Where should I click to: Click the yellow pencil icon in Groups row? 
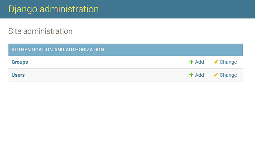(216, 62)
